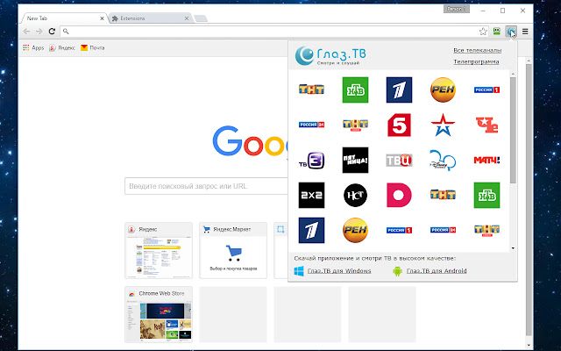The height and width of the screenshot is (351, 561).
Task: Bookmark this page with the star
Action: 483,32
